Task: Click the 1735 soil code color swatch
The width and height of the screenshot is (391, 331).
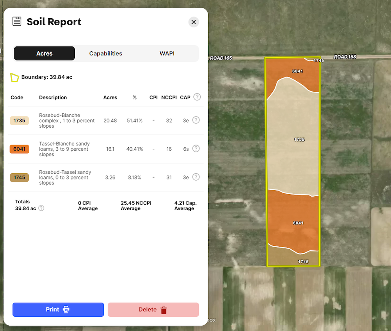Action: click(19, 121)
